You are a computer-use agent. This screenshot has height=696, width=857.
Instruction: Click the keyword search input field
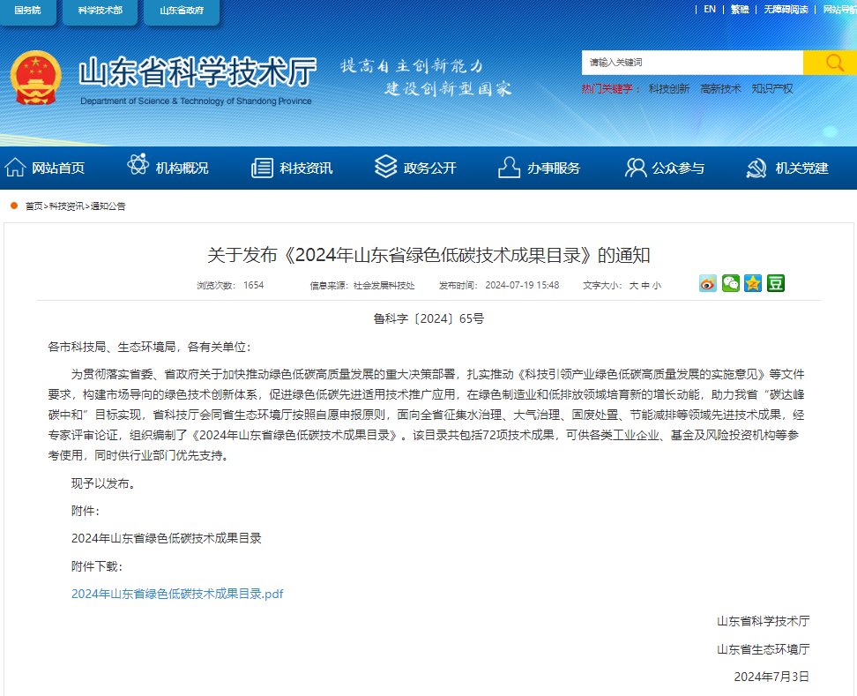[692, 63]
